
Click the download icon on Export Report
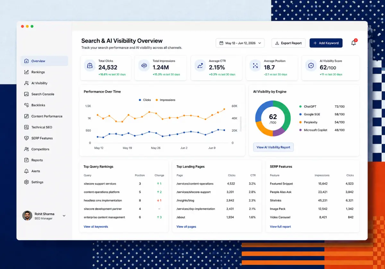point(277,43)
